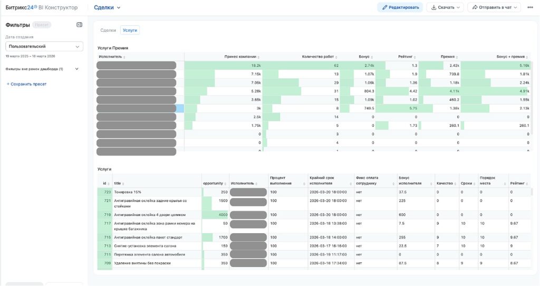Click the Редактировать button

(400, 7)
